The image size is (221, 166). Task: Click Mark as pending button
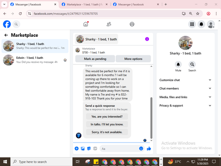[95, 59]
